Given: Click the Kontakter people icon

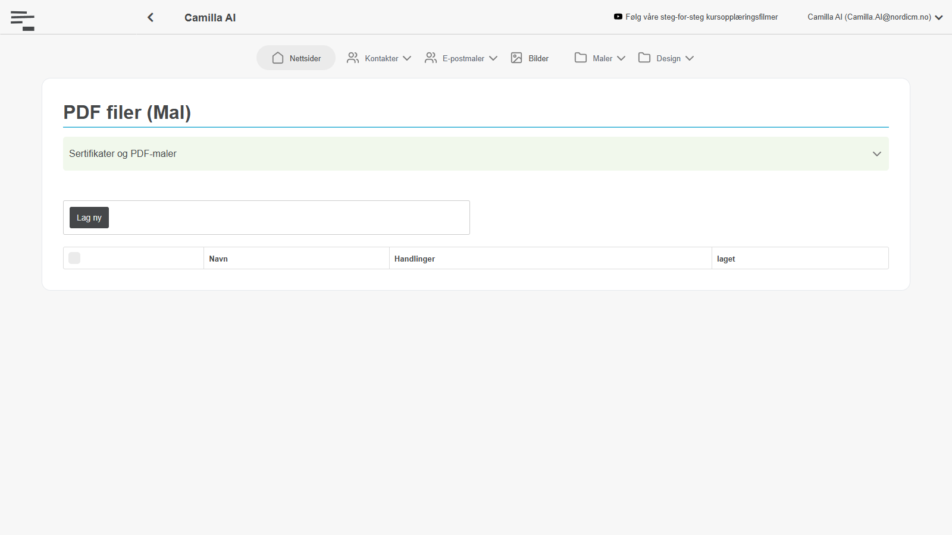Looking at the screenshot, I should pos(353,58).
